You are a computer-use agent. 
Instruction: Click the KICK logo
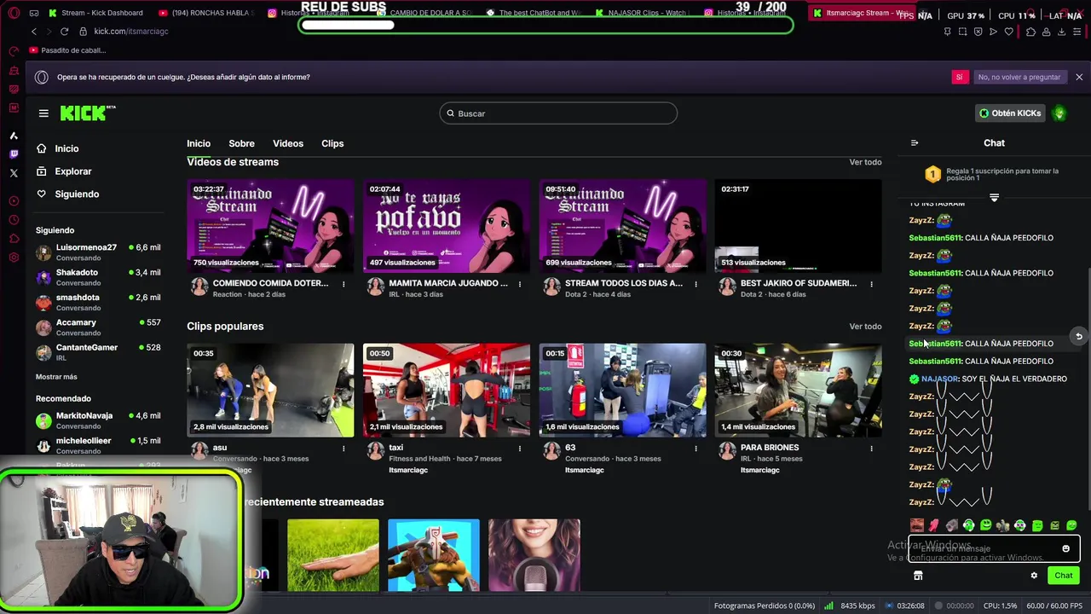click(88, 113)
